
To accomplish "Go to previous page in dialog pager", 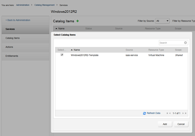I will 170,113.
